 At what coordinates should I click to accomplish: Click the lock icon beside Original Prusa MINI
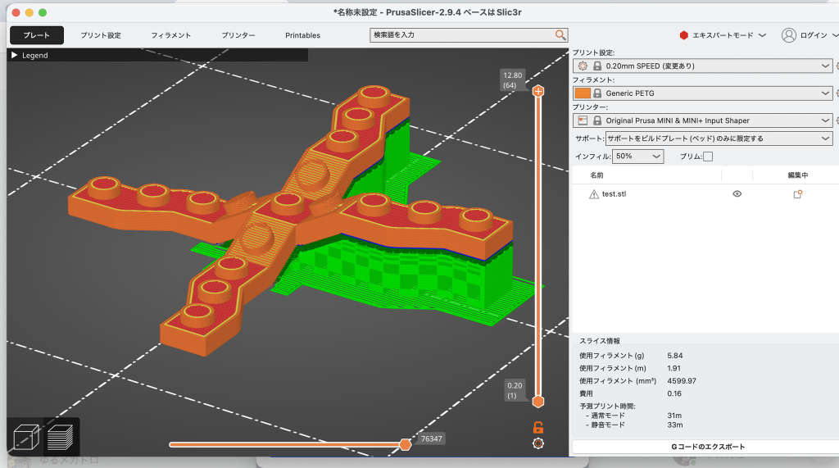pyautogui.click(x=597, y=120)
